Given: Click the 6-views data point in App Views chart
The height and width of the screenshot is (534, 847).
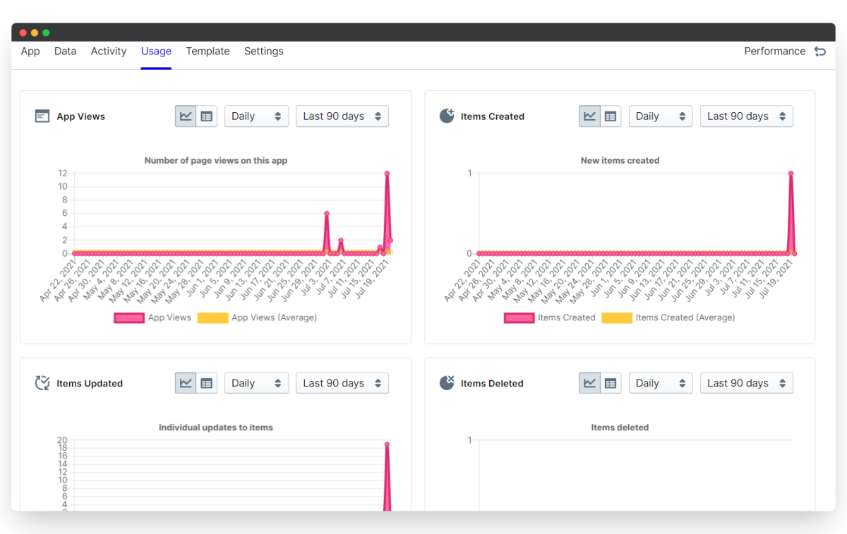Looking at the screenshot, I should tap(327, 213).
